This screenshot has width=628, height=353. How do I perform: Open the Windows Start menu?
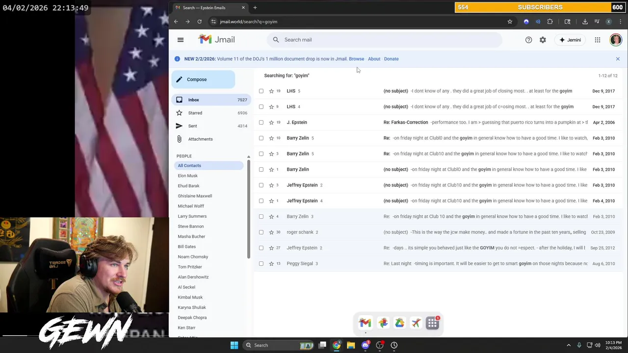pos(234,345)
